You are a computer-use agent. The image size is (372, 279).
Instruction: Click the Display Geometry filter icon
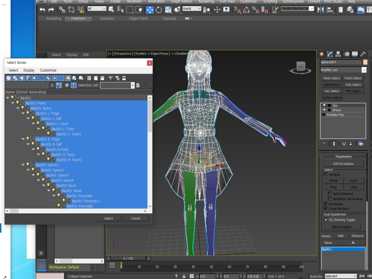9,78
